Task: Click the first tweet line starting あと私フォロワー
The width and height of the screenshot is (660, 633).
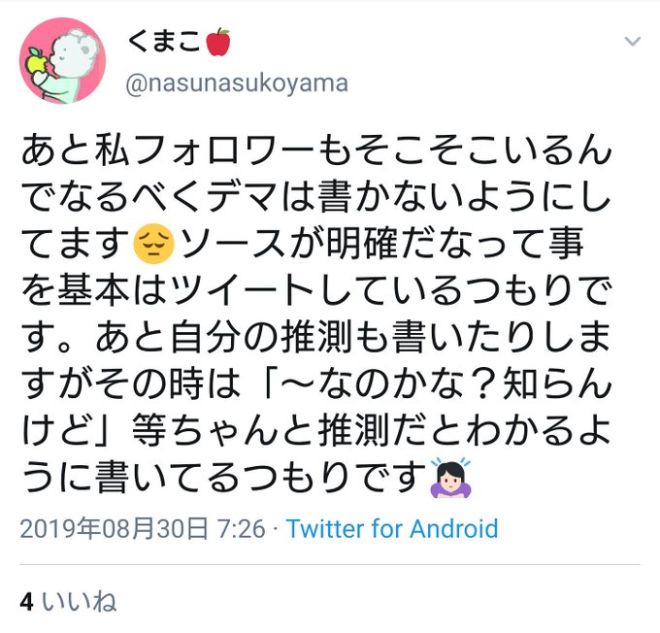Action: [316, 150]
